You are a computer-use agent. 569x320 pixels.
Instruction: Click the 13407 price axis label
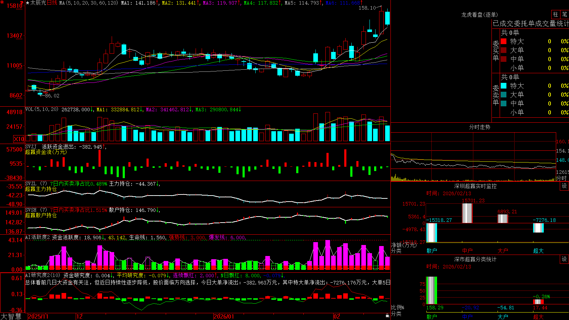[15, 36]
